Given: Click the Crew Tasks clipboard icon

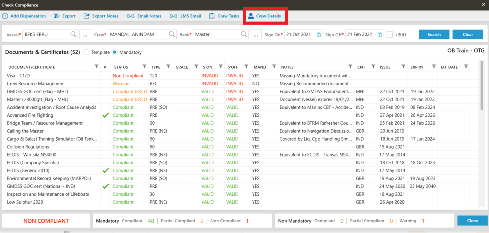Looking at the screenshot, I should pyautogui.click(x=212, y=16).
